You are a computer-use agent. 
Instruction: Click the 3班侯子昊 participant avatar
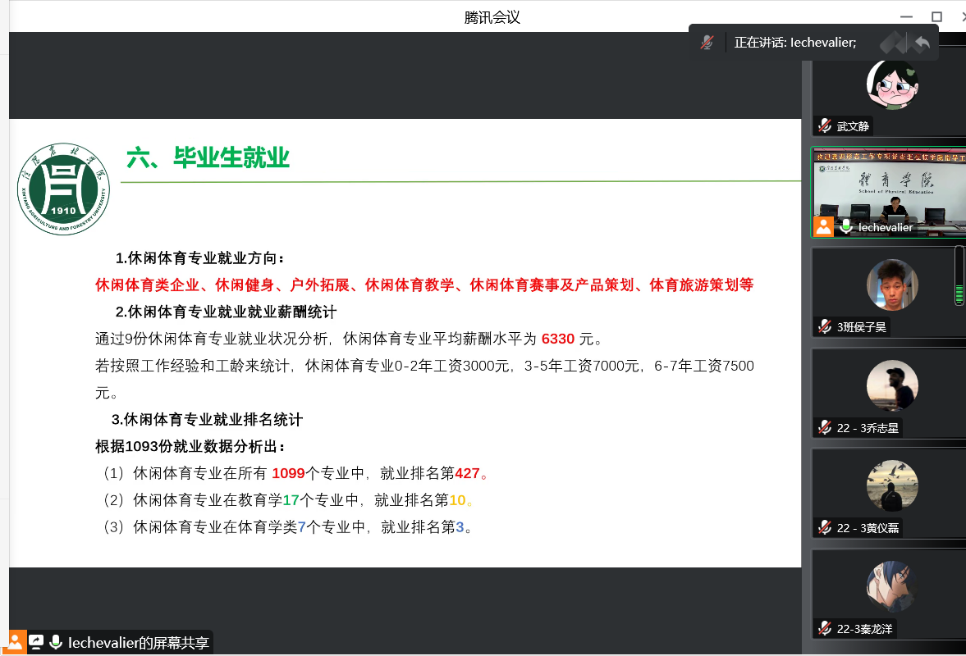click(x=892, y=285)
